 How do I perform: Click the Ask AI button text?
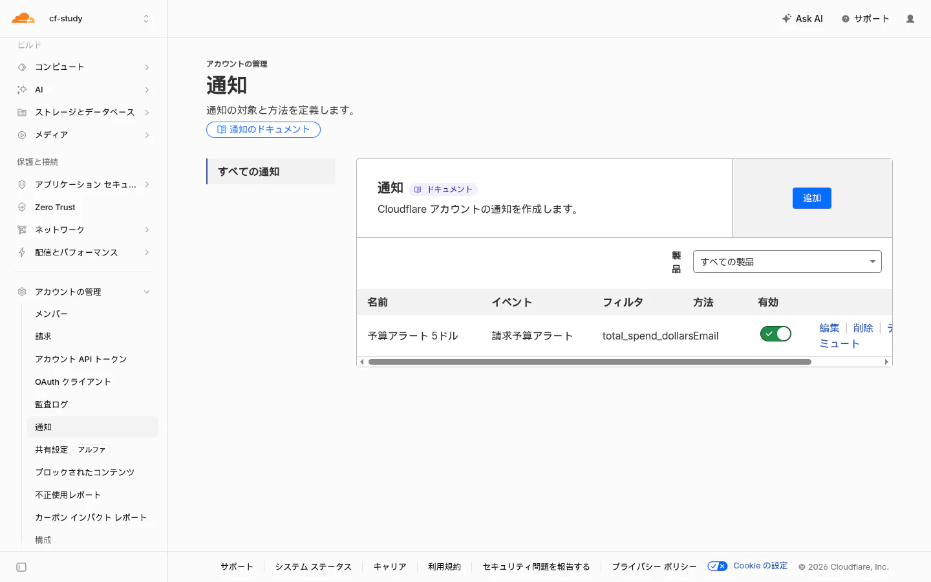[809, 19]
